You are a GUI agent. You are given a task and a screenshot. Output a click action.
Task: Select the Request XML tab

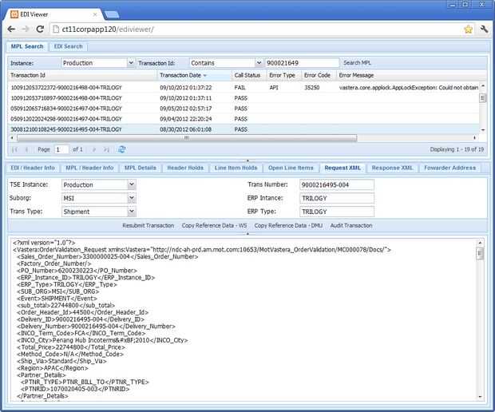[x=343, y=168]
